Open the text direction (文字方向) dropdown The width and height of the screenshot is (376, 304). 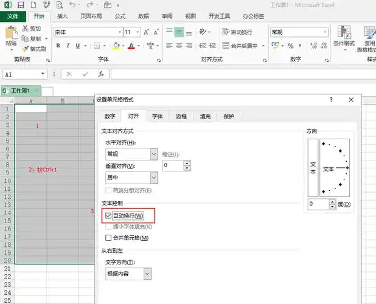(x=147, y=274)
